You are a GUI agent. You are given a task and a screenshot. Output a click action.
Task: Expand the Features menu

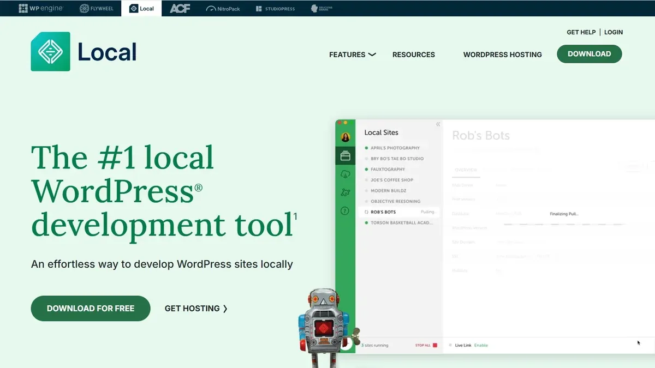click(353, 55)
